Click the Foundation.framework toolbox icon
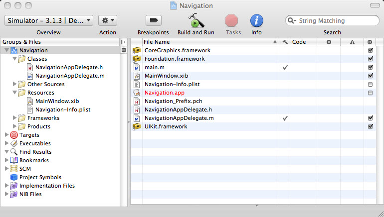This screenshot has width=384, height=217. pyautogui.click(x=137, y=59)
